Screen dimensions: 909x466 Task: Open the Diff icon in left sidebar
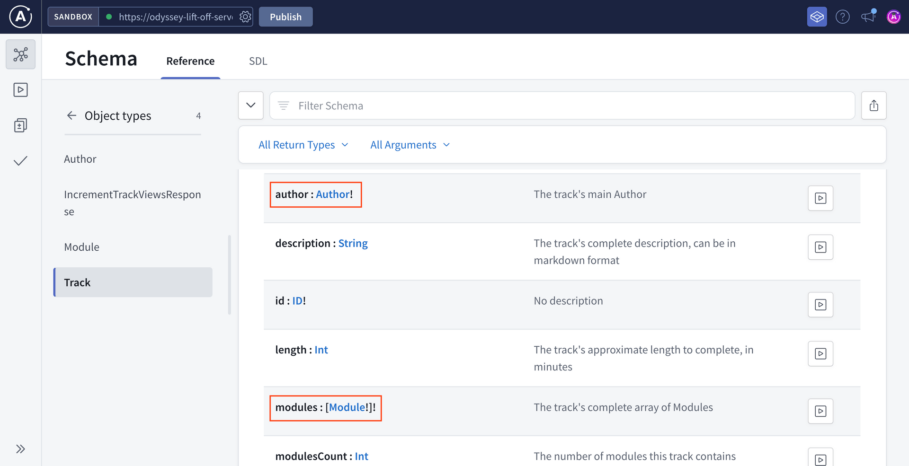pos(20,125)
